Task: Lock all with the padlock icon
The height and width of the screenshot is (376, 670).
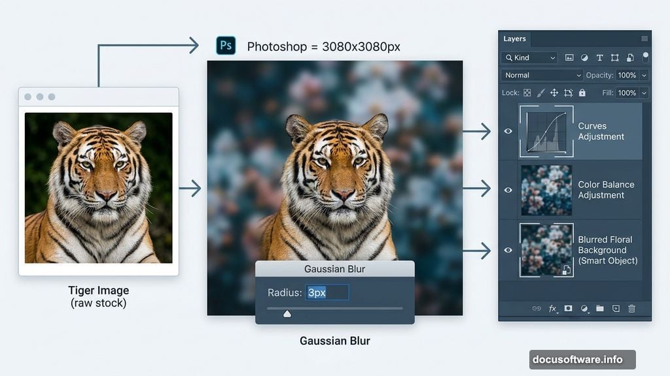Action: point(582,93)
